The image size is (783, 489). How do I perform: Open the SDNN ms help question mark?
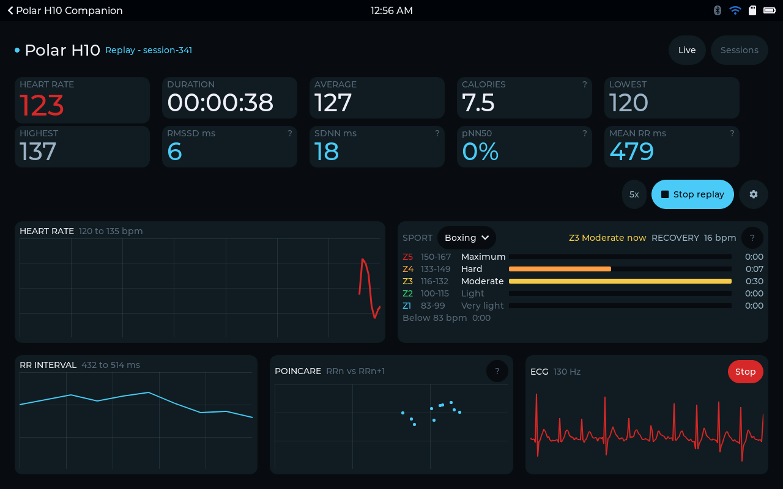pos(437,133)
